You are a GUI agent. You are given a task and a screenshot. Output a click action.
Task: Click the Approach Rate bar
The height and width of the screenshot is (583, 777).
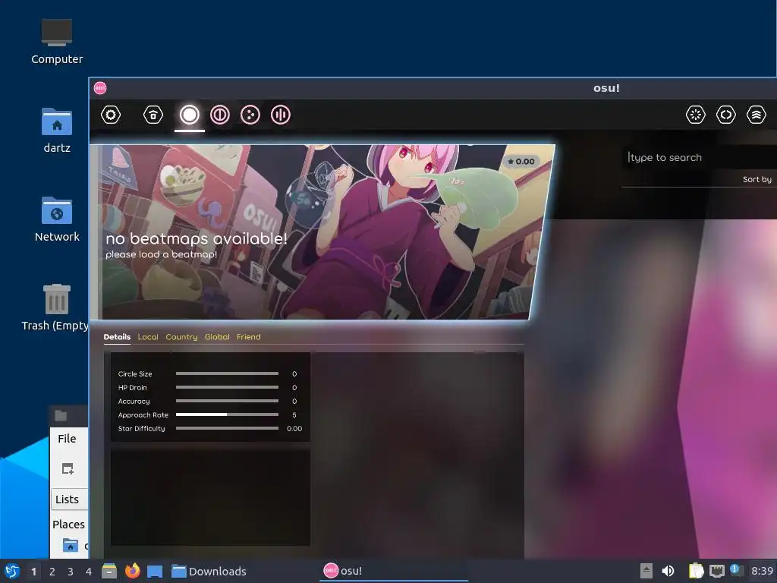coord(227,414)
